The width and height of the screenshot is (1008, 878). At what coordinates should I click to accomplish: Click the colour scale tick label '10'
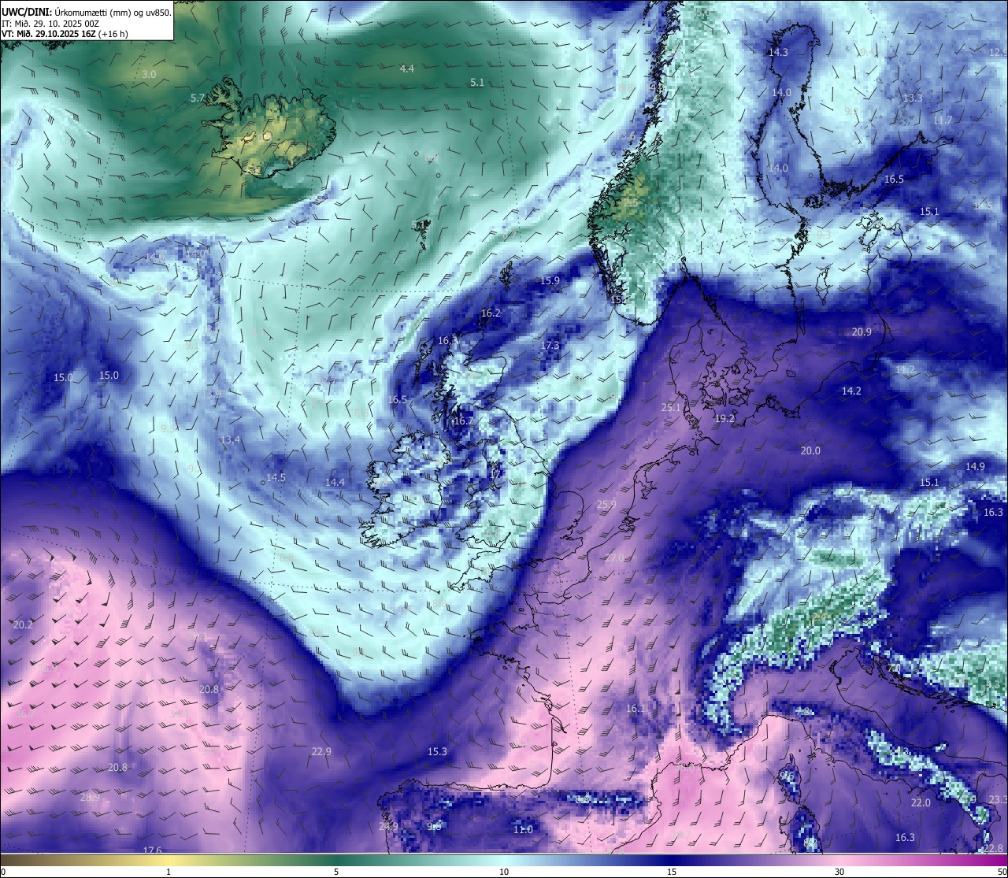(x=504, y=872)
